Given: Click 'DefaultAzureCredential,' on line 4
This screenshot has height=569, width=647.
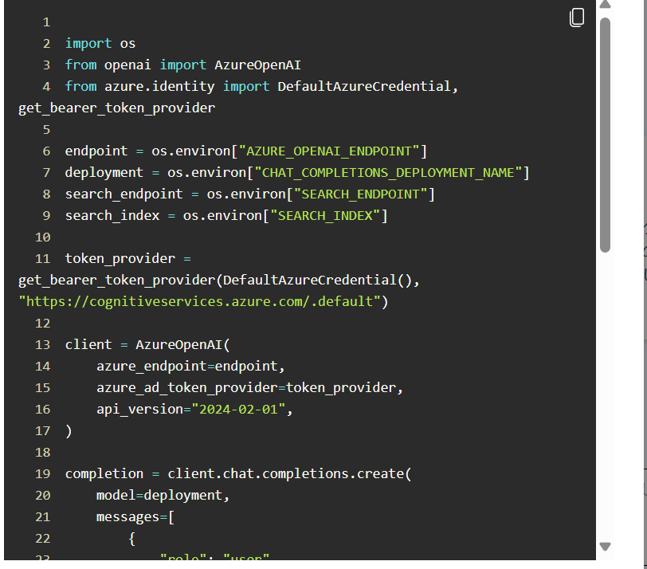Looking at the screenshot, I should (x=367, y=86).
